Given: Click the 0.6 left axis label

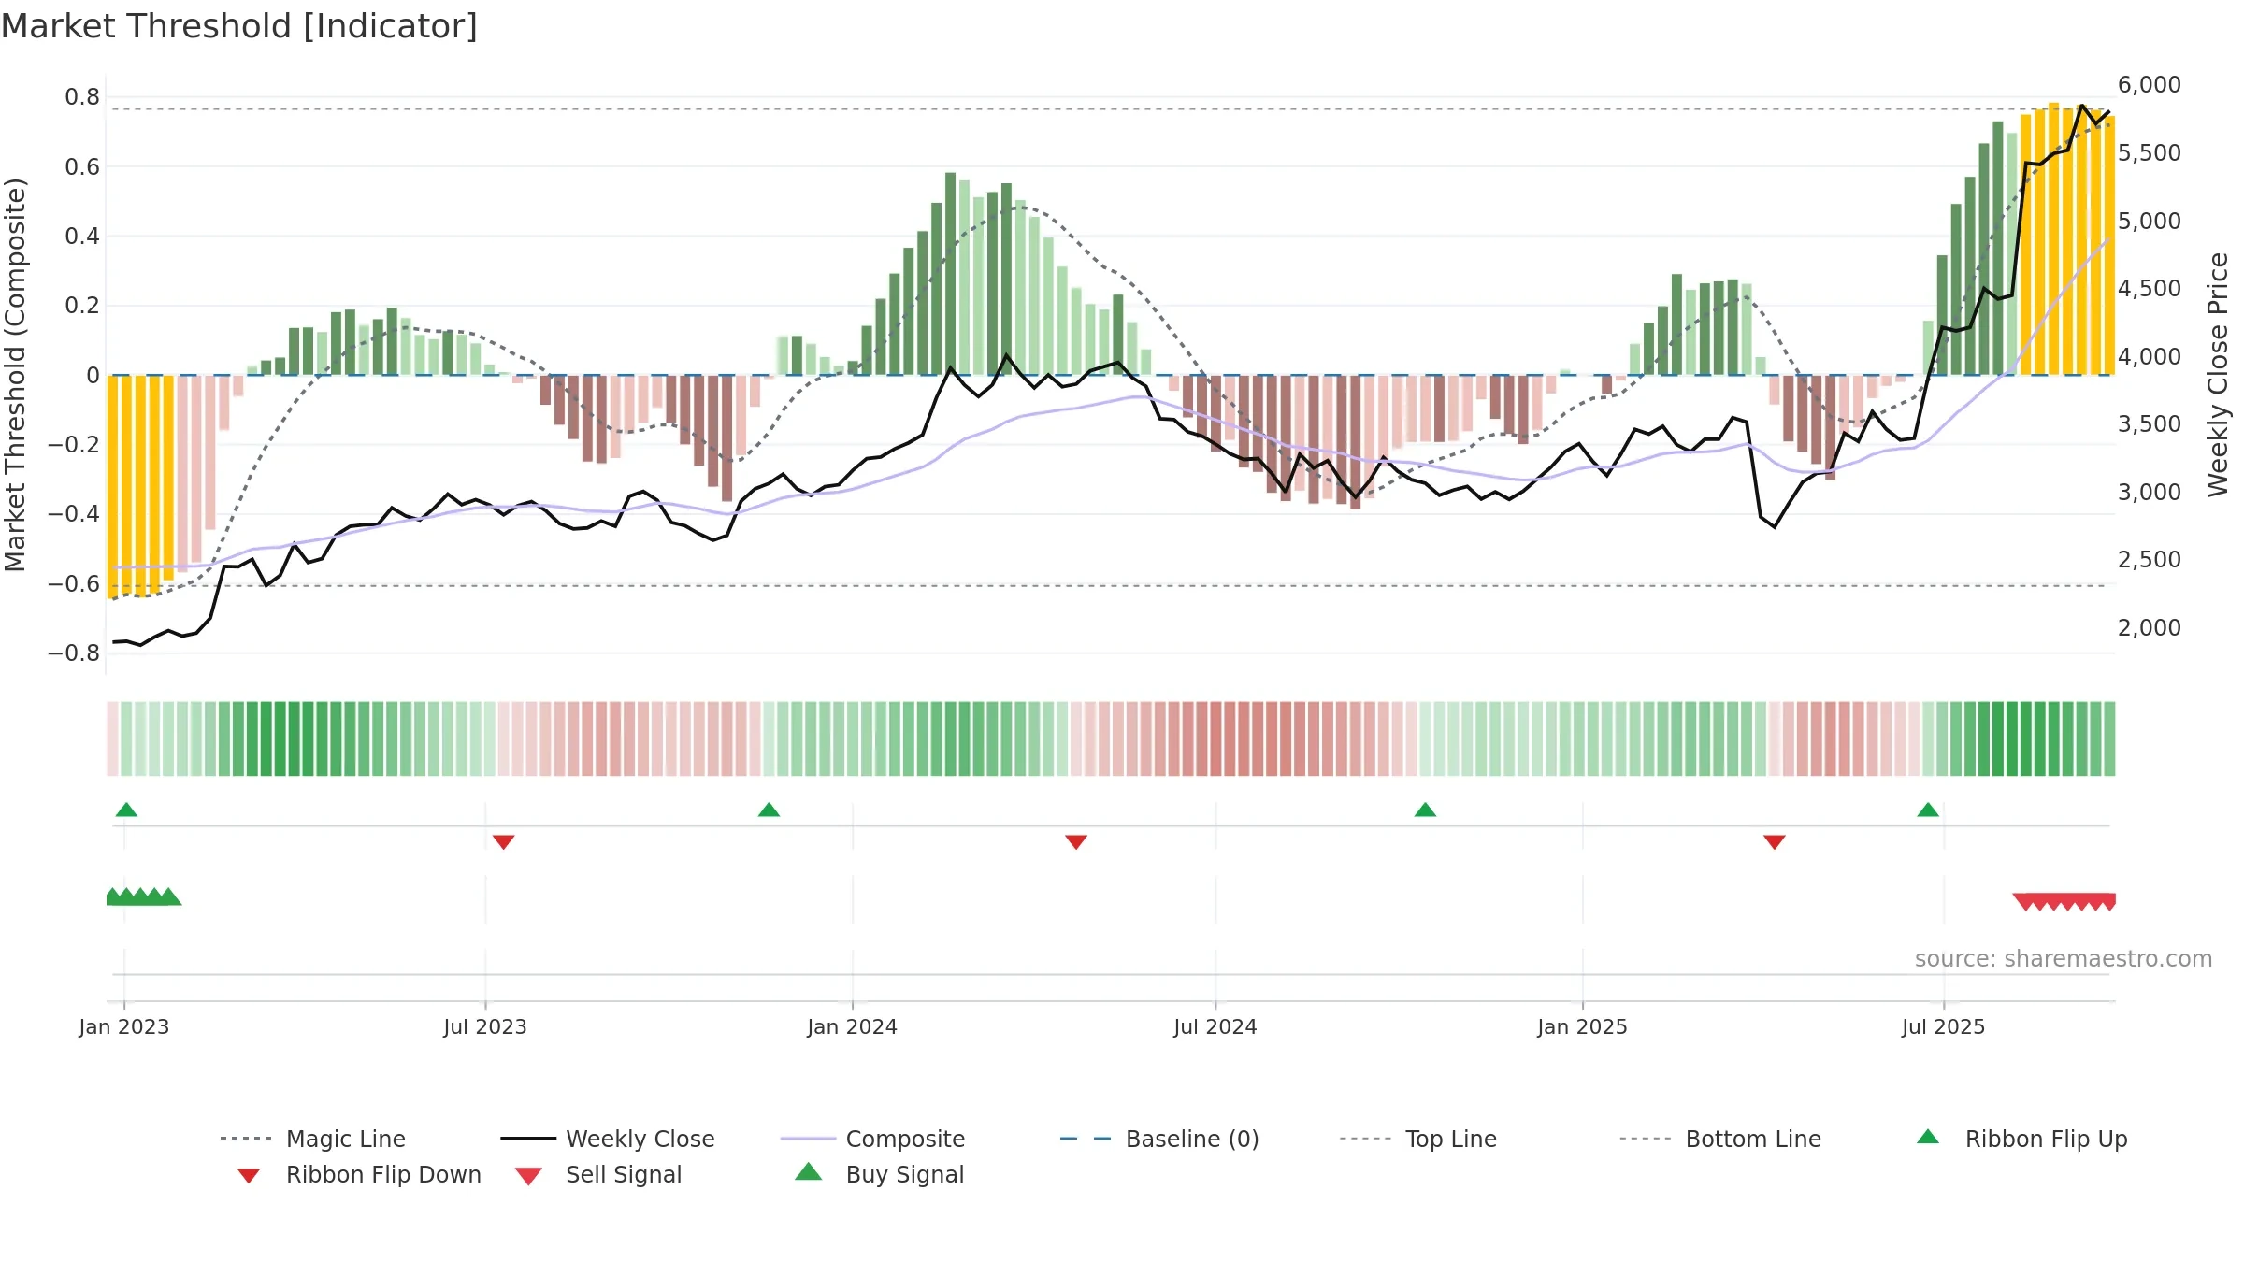Looking at the screenshot, I should pos(82,166).
